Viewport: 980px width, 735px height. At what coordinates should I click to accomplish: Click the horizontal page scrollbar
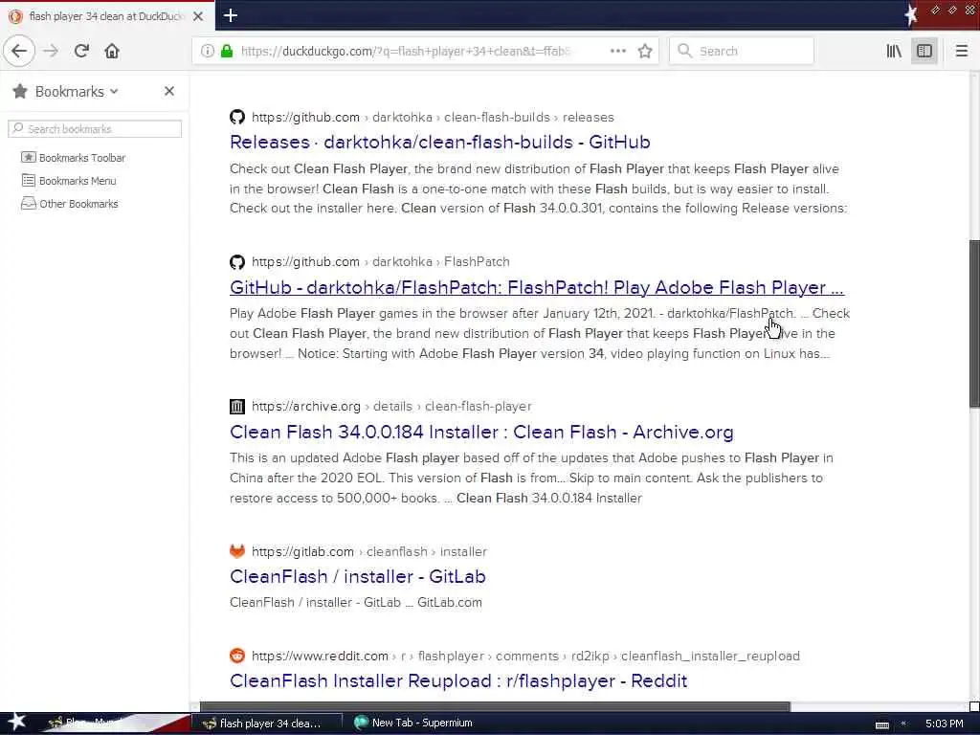point(495,707)
